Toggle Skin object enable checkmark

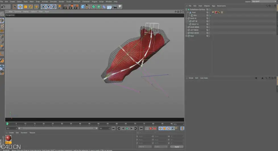point(210,15)
